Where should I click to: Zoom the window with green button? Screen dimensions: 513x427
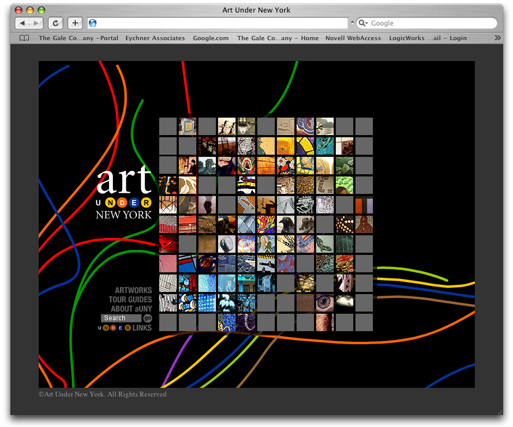click(x=41, y=10)
